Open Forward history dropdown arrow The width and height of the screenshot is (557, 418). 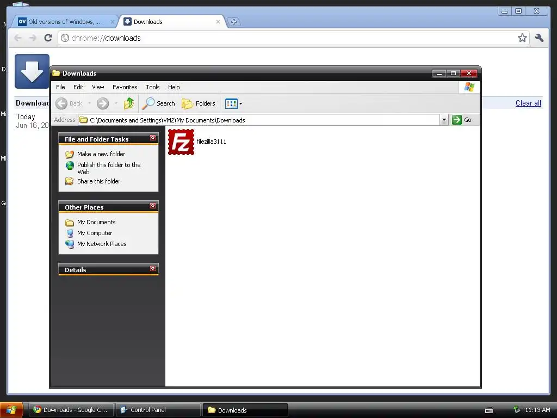116,103
